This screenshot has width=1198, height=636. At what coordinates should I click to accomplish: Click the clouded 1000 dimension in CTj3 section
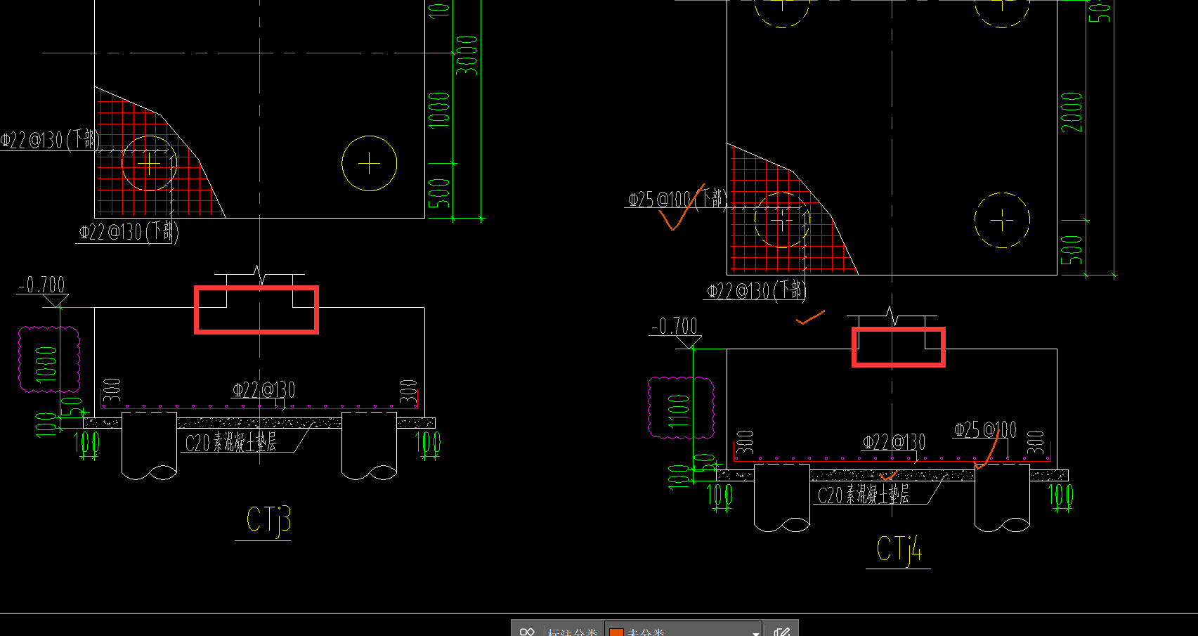pos(46,363)
